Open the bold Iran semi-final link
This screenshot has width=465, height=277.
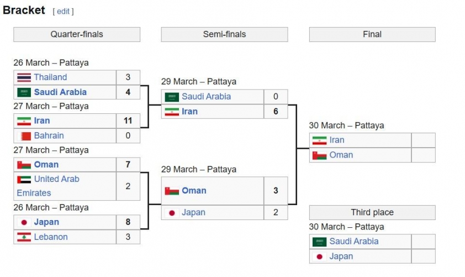point(189,112)
